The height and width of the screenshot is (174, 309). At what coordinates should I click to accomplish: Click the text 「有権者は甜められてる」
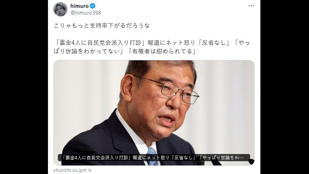pos(163,51)
